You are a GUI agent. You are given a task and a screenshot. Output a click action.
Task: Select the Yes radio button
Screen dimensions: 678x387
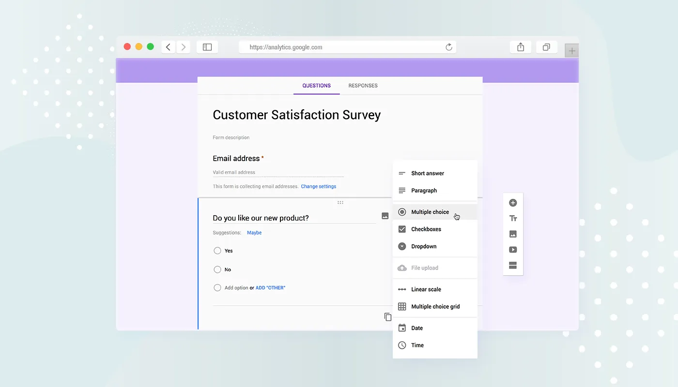(x=218, y=251)
